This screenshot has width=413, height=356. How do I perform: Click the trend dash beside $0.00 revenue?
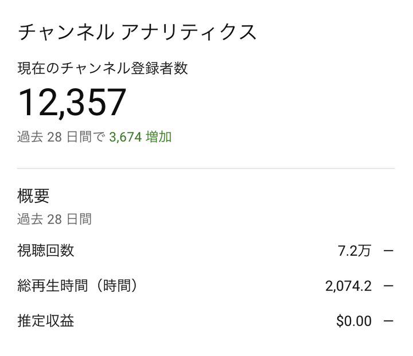388,321
